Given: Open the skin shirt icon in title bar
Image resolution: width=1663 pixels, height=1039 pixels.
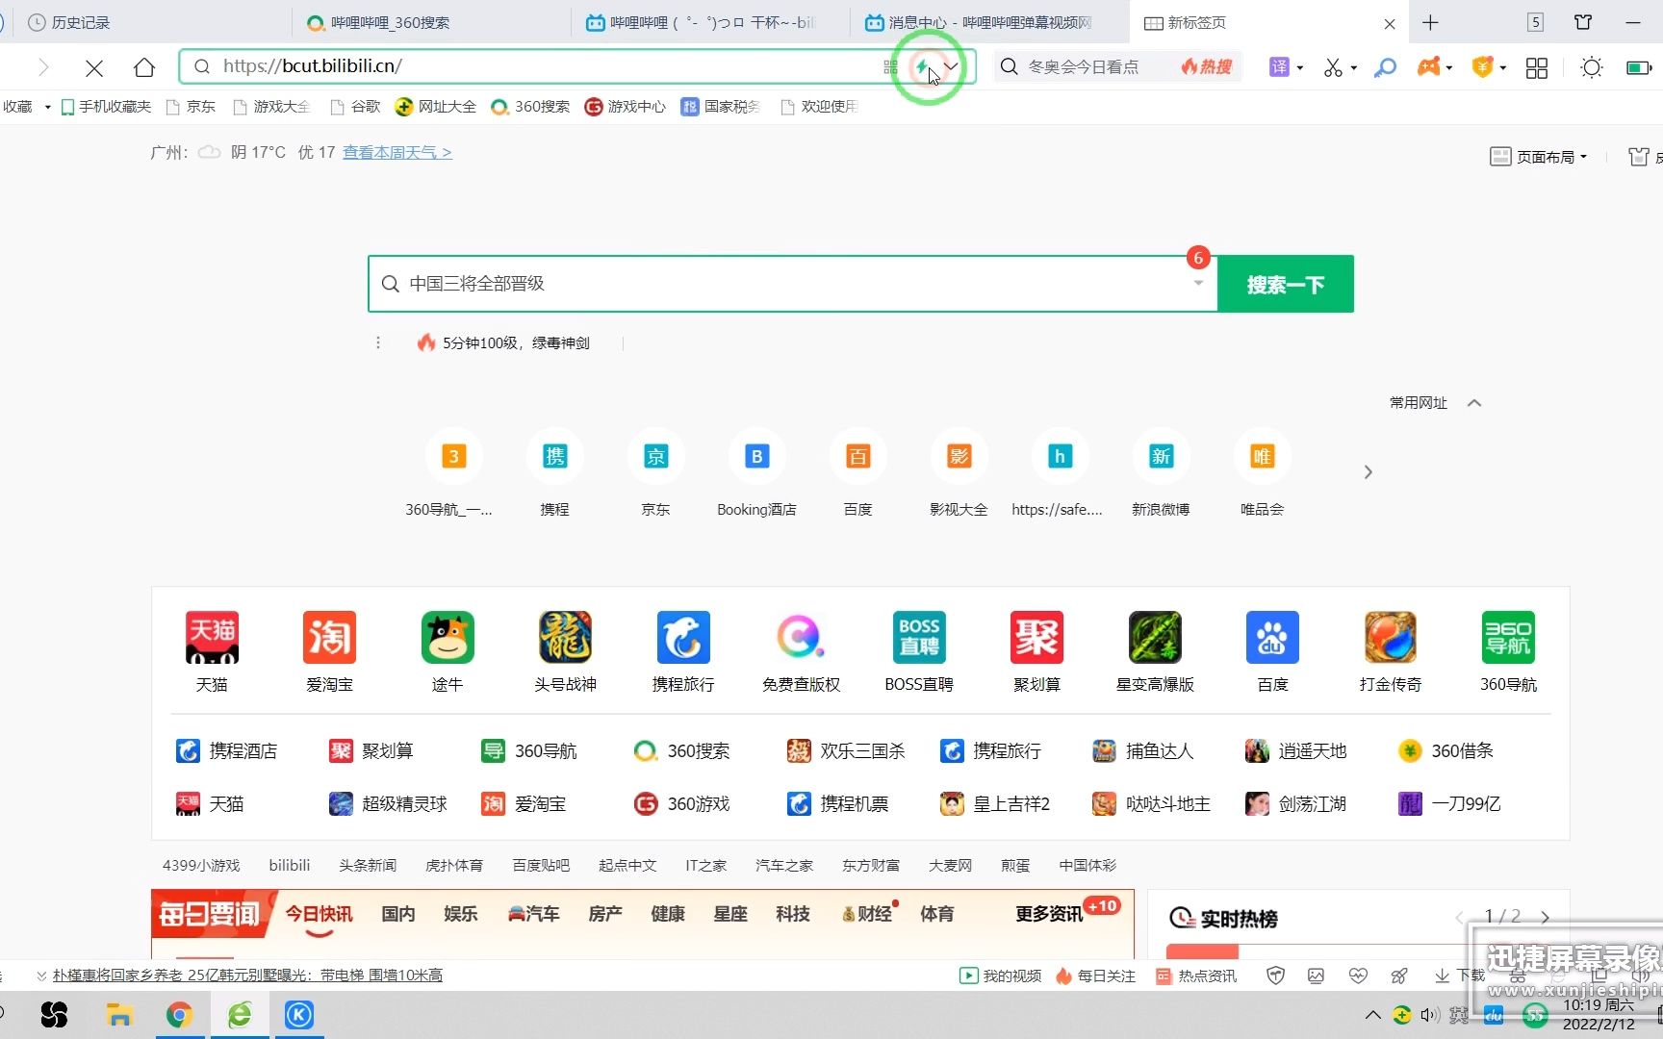Looking at the screenshot, I should tap(1583, 22).
